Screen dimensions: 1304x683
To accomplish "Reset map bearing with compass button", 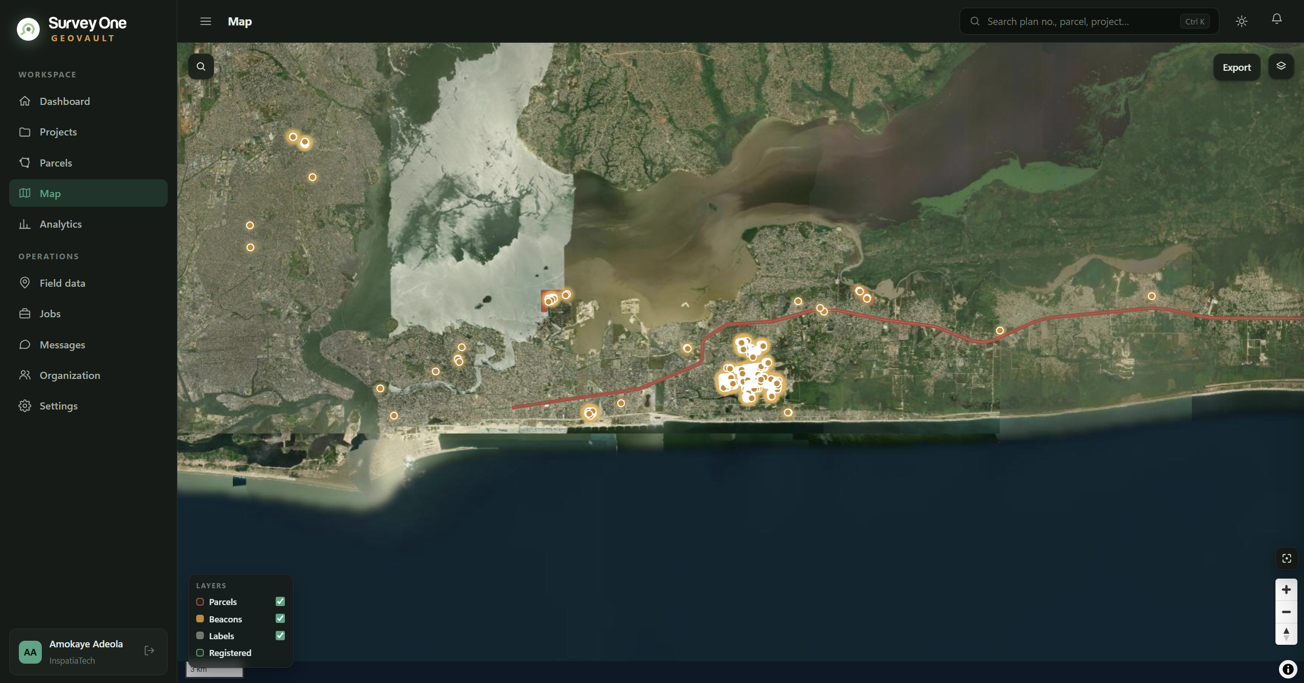I will pyautogui.click(x=1286, y=634).
